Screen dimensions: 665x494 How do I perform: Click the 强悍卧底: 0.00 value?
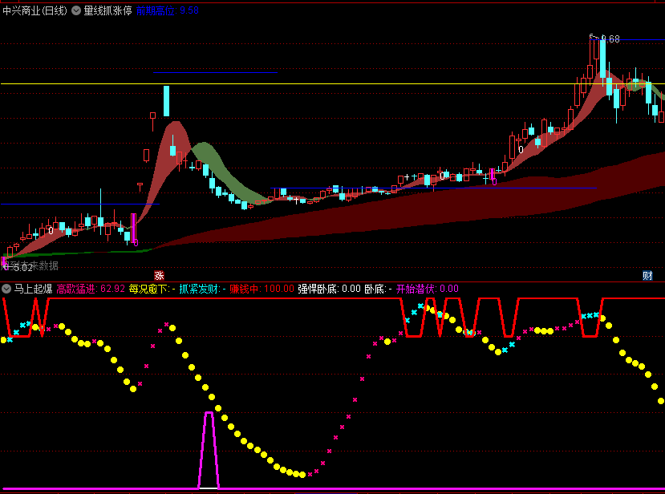coord(329,290)
